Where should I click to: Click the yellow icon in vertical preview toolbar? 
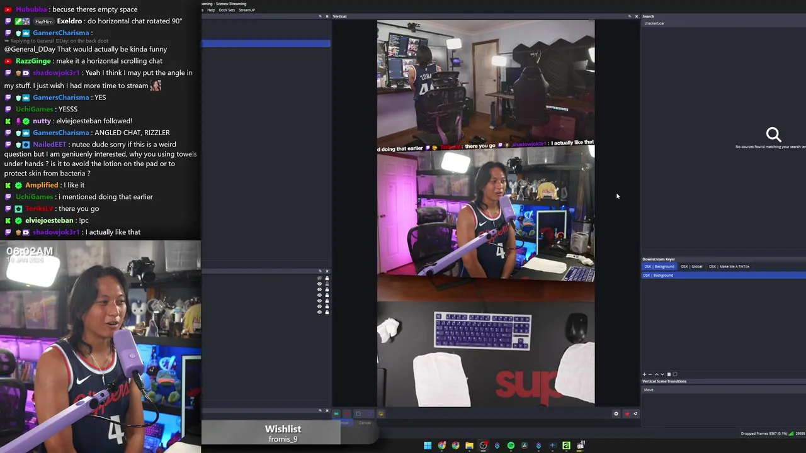point(381,413)
